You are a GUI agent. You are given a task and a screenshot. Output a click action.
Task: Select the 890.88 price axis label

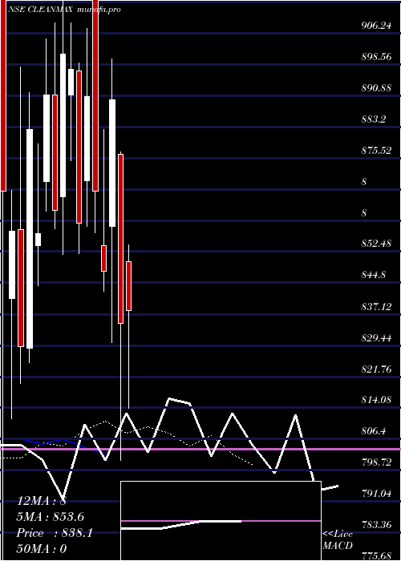click(376, 87)
